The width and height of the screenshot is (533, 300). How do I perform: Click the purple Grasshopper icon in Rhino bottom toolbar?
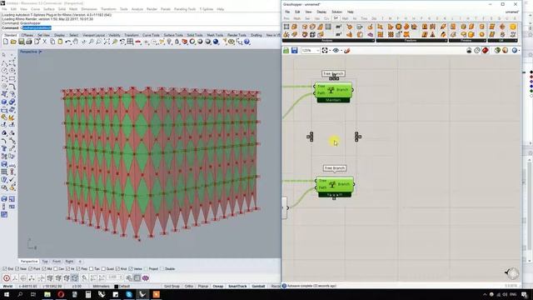point(146,277)
